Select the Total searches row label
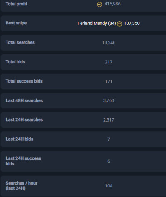This screenshot has width=166, height=197. [20, 42]
